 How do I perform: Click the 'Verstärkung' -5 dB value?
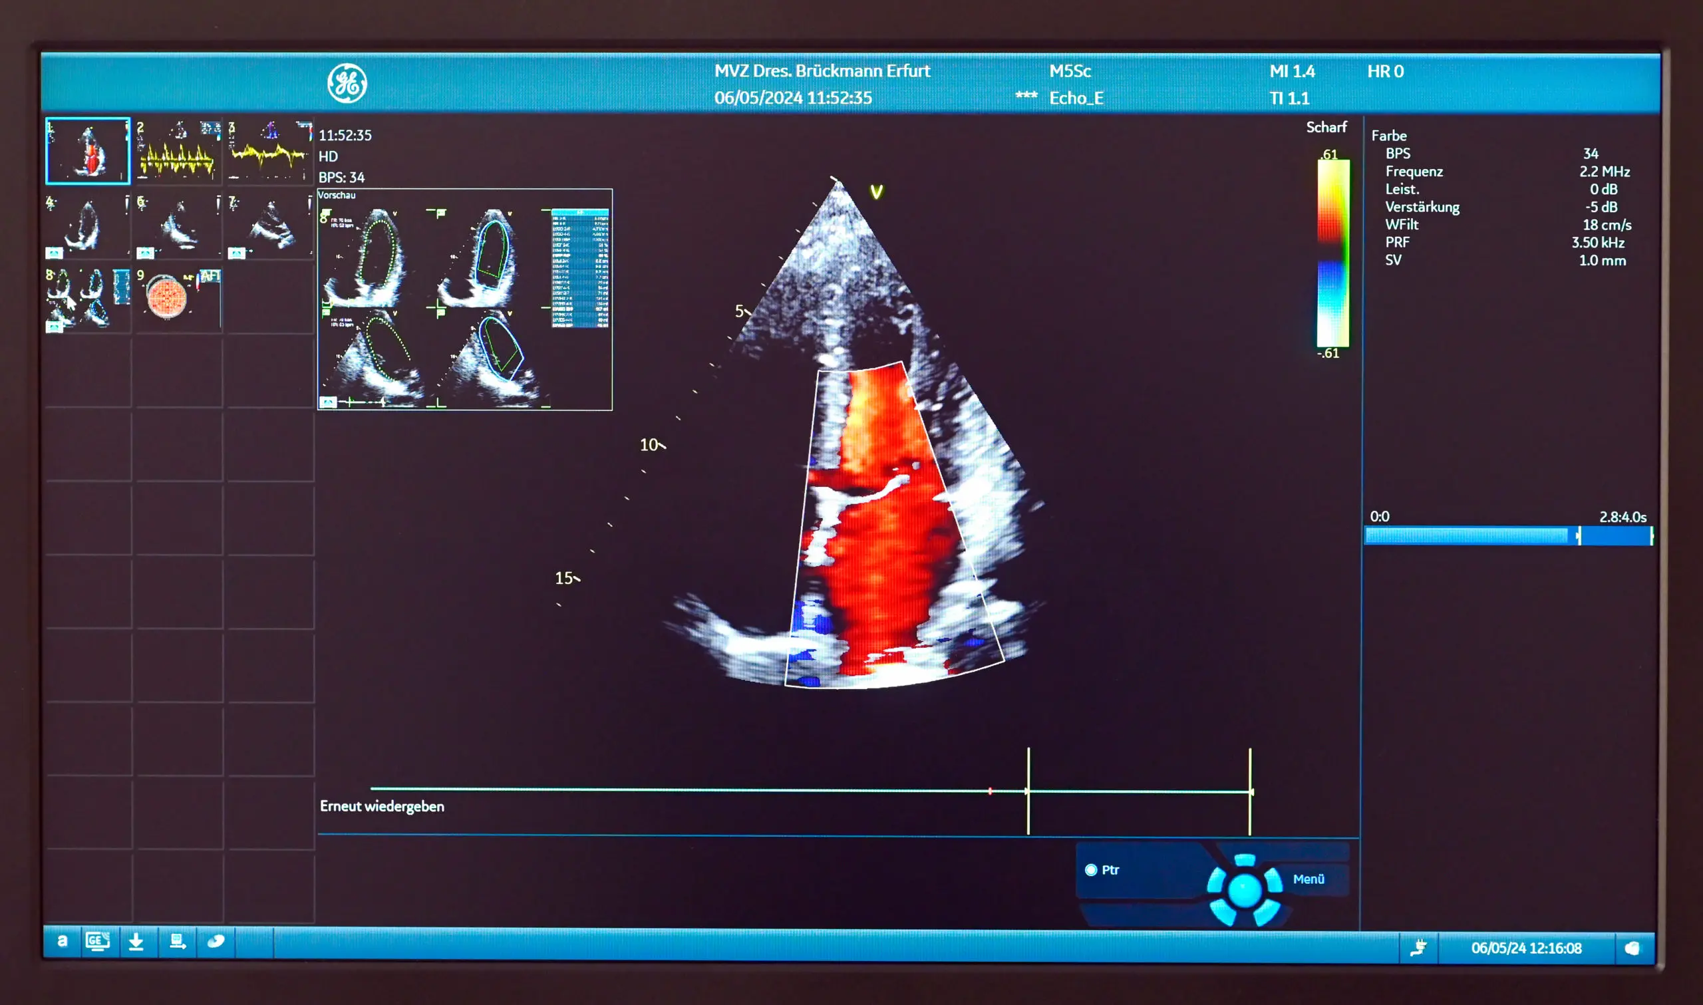(1601, 207)
